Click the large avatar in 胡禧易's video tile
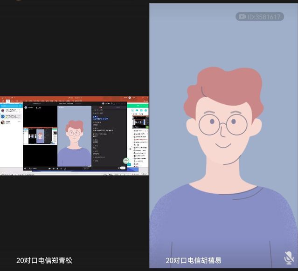This screenshot has height=271, width=298. click(x=222, y=140)
